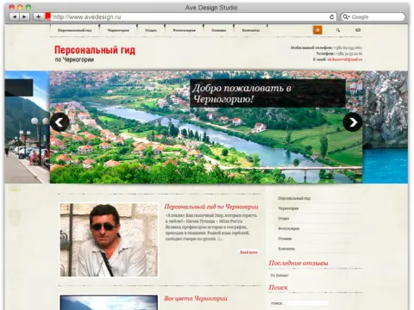Viewport: 414px width, 310px height.
Task: Click the 'Добро пожаловать в Черногорию!' caption
Action: point(267,93)
